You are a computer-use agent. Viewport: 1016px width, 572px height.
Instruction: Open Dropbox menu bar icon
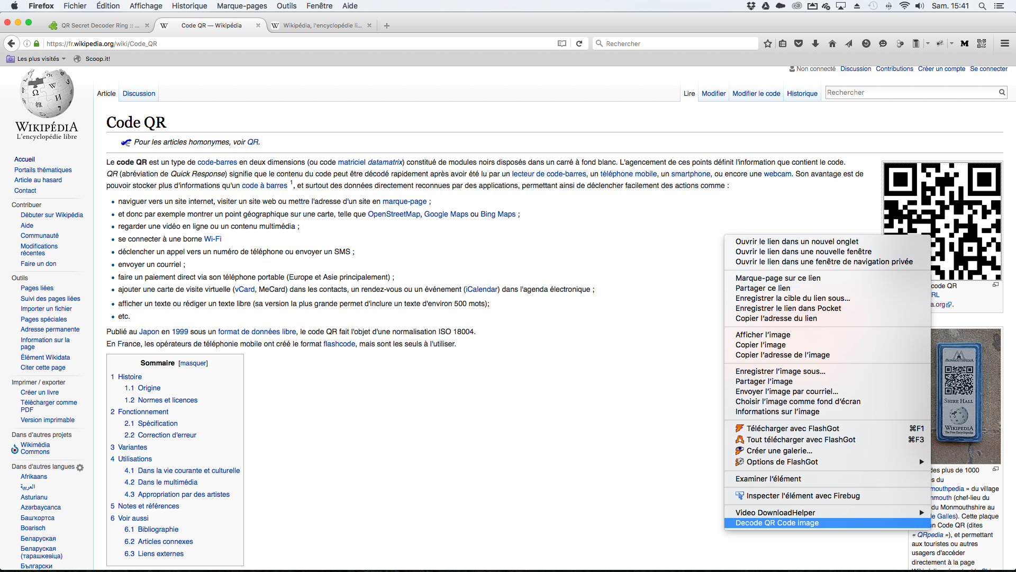pyautogui.click(x=751, y=6)
